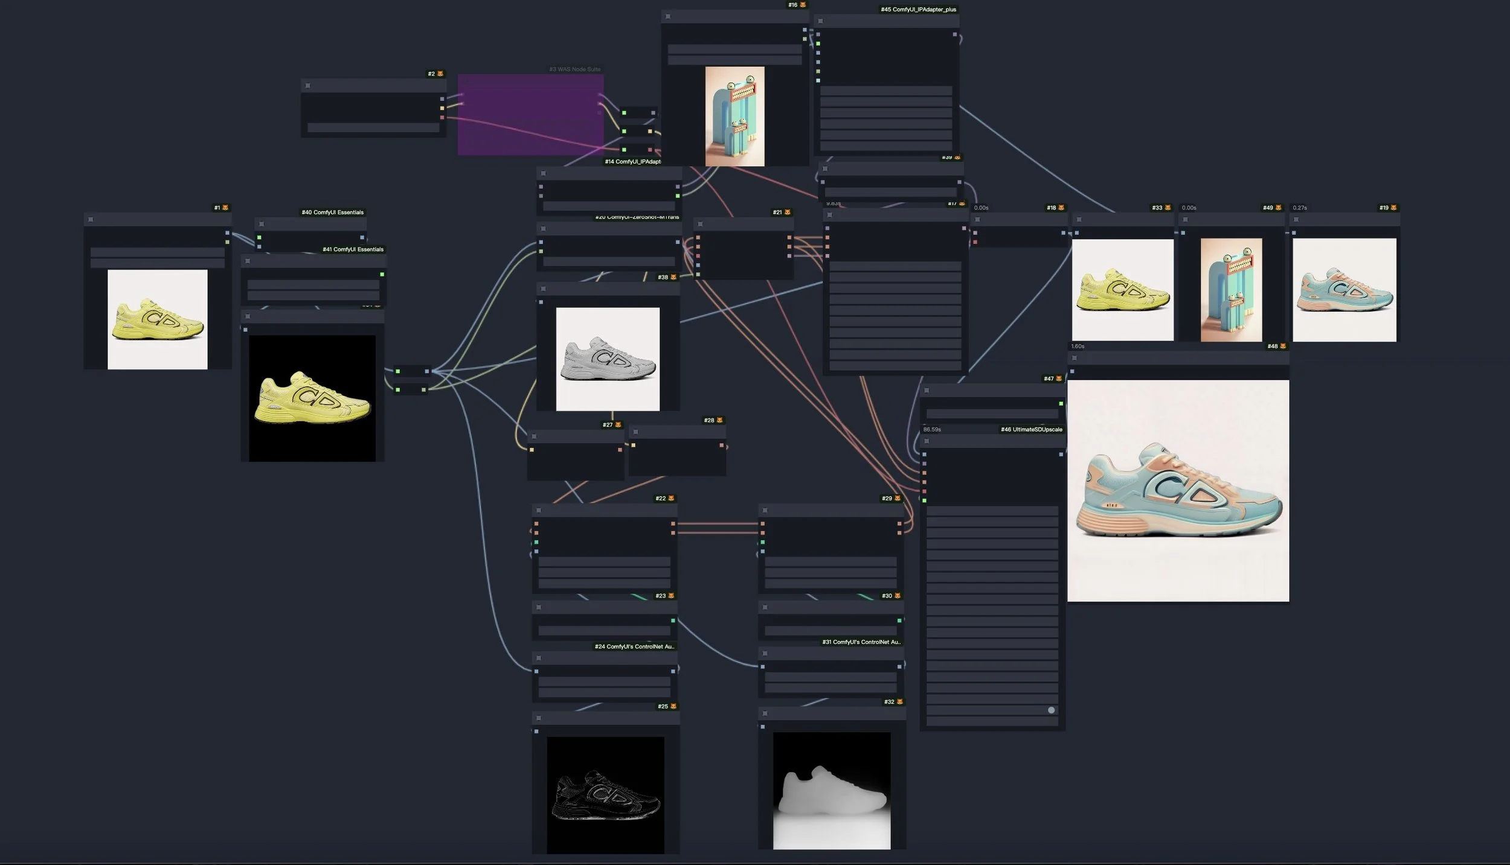The image size is (1510, 865).
Task: Collapse node #38 using its title dot
Action: click(x=544, y=289)
